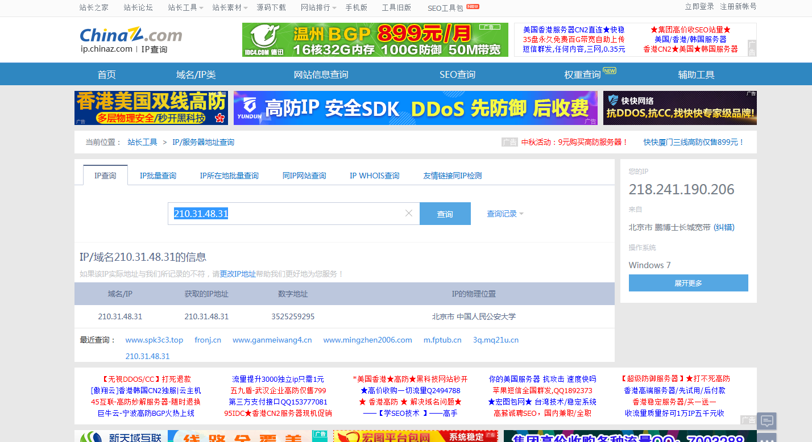This screenshot has height=442, width=812.
Task: Open the 集团高价收SEO站量 text ad
Action: pyautogui.click(x=690, y=30)
